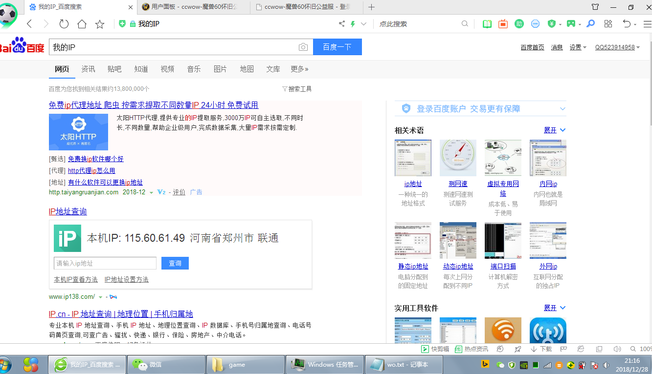Go to the browser home page icon

(x=82, y=24)
